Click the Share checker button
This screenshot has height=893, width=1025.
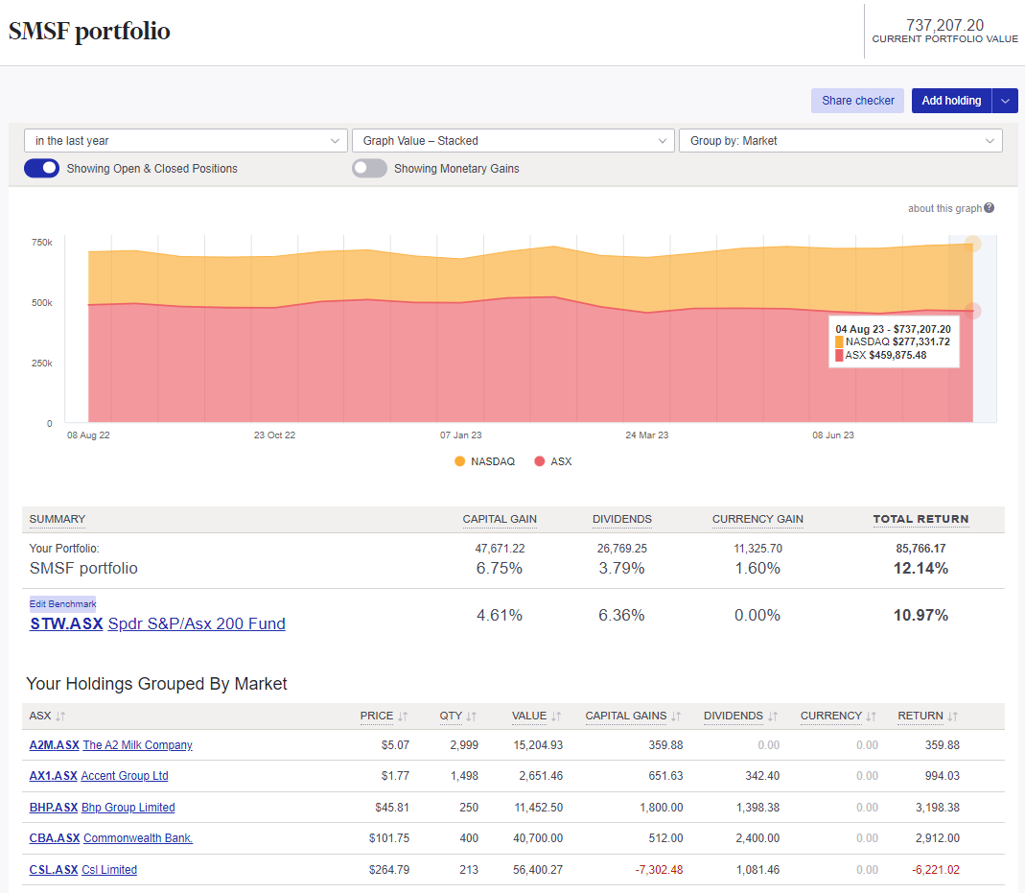pos(856,100)
